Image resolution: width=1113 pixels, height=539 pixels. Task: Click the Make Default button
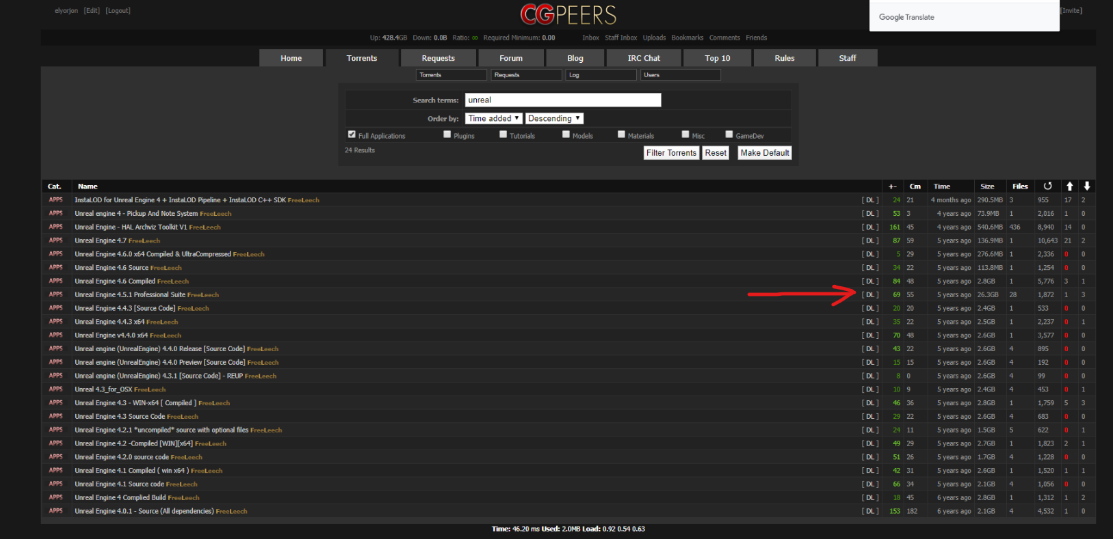click(765, 152)
